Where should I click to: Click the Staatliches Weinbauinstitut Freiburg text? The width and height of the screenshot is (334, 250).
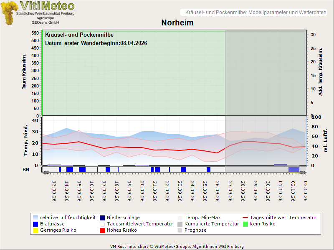[46, 13]
